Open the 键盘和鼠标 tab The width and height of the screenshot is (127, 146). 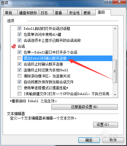28,13
